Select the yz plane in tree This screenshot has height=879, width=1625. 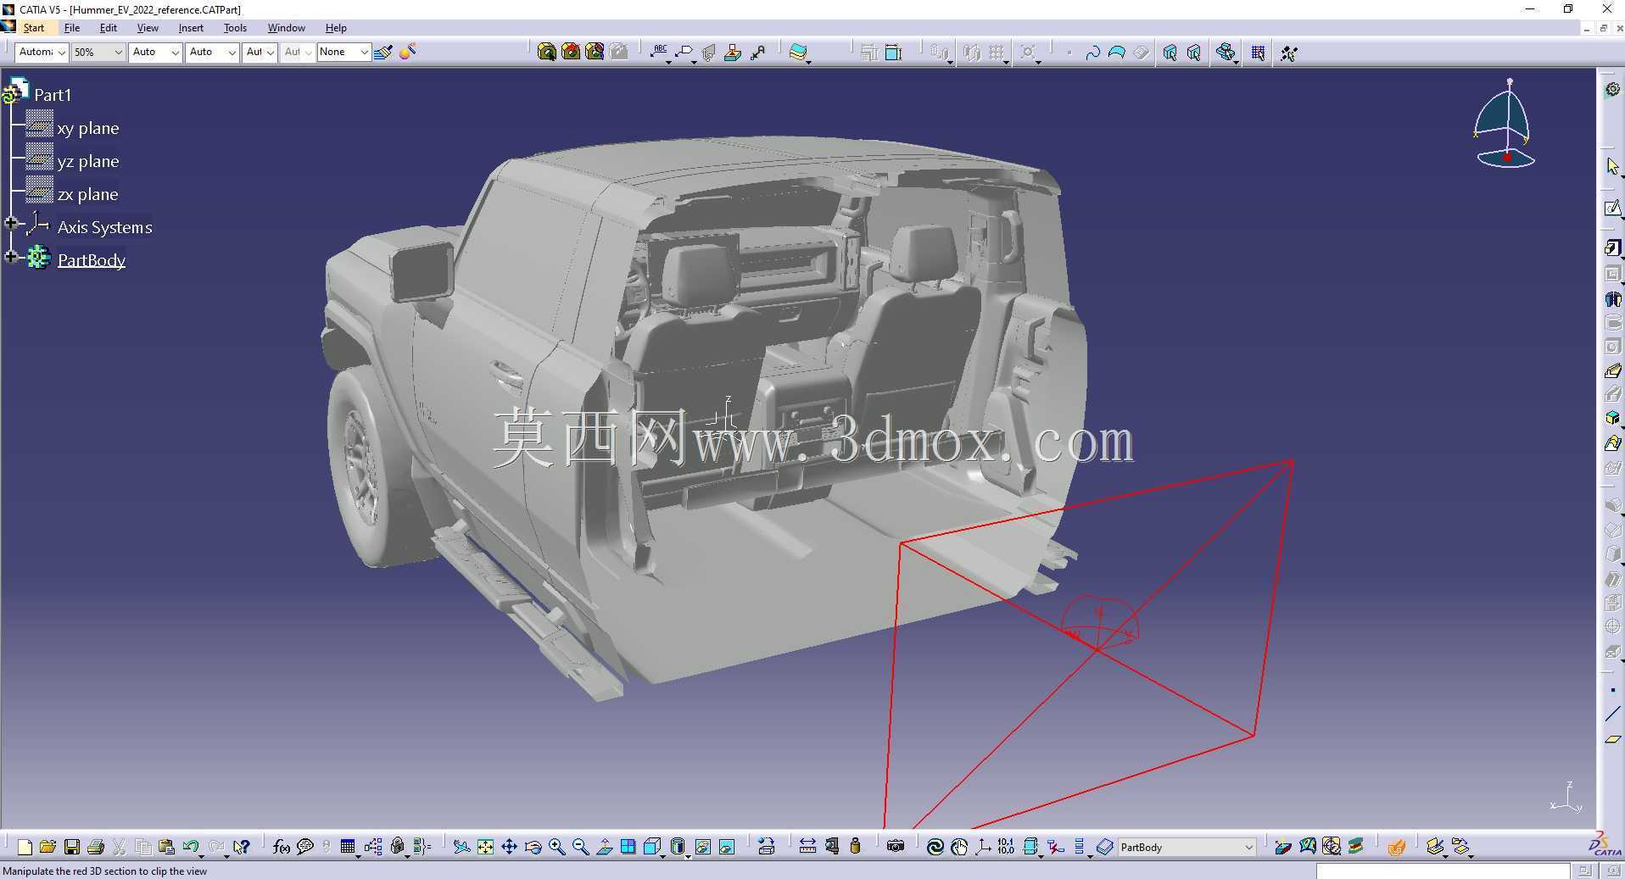click(88, 162)
